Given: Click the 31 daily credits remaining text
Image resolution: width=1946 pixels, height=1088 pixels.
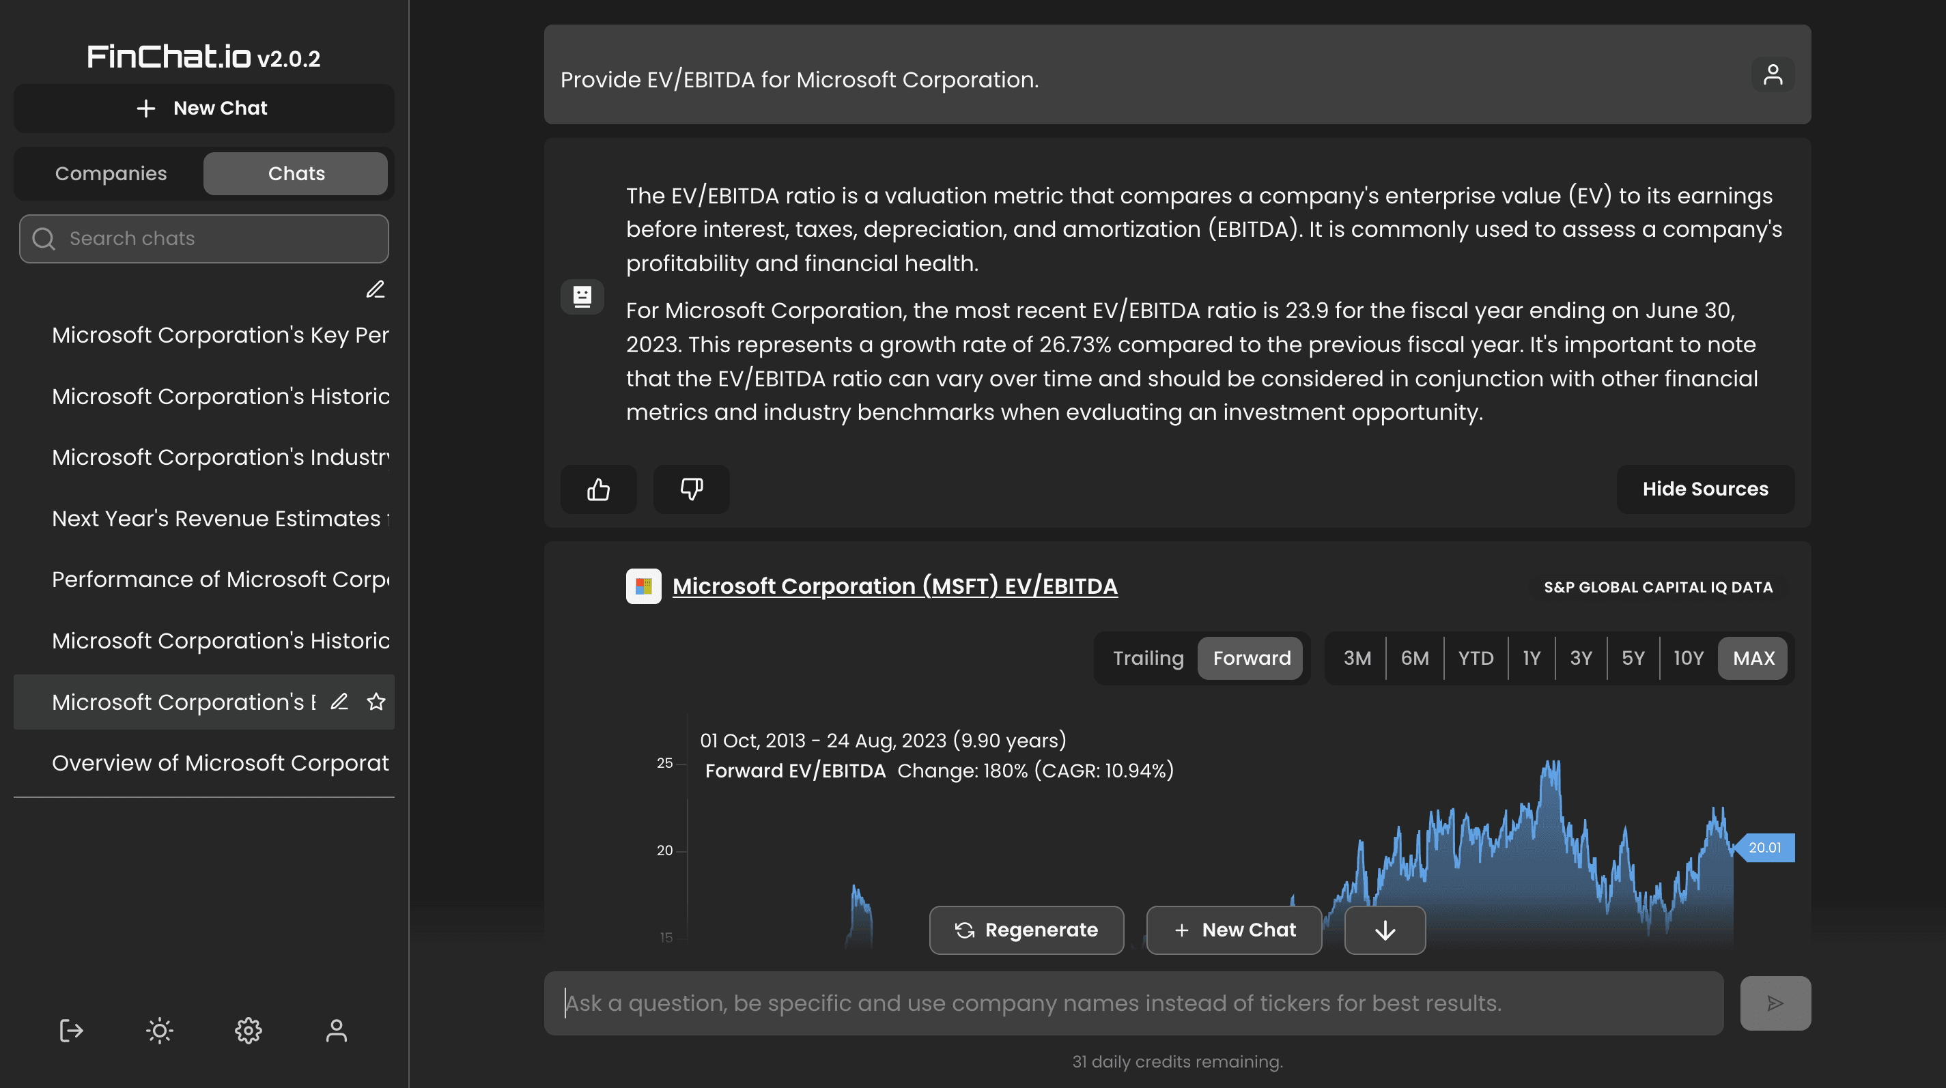Looking at the screenshot, I should pos(1177,1061).
